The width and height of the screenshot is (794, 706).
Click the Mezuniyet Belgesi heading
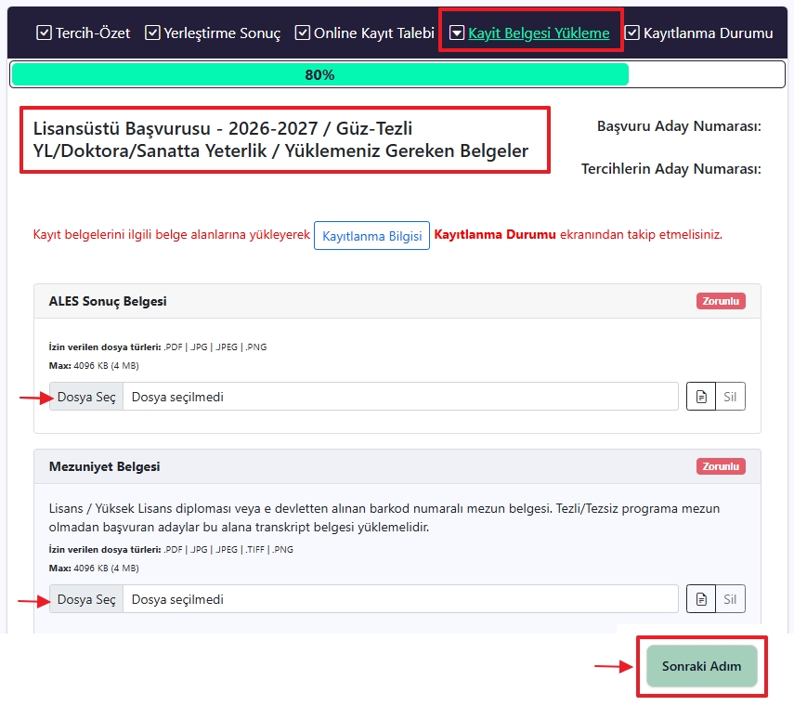point(104,466)
